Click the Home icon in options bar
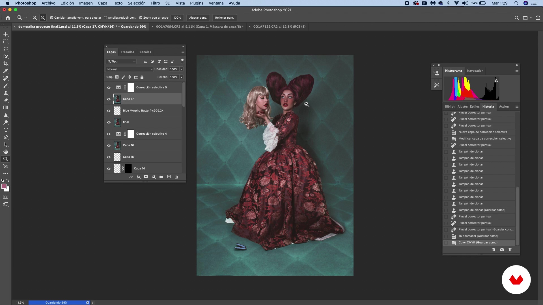Viewport: 543px width, 305px height. click(8, 18)
